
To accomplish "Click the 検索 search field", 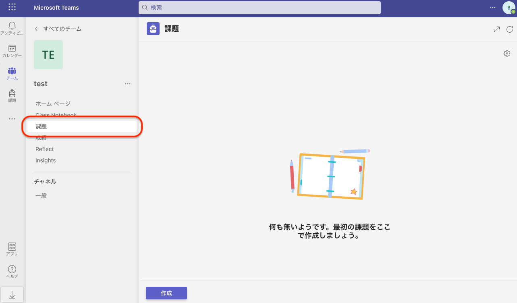I will coord(260,8).
